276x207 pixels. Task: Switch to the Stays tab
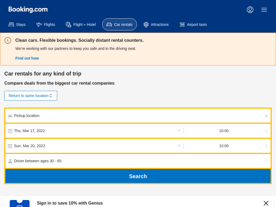(17, 25)
